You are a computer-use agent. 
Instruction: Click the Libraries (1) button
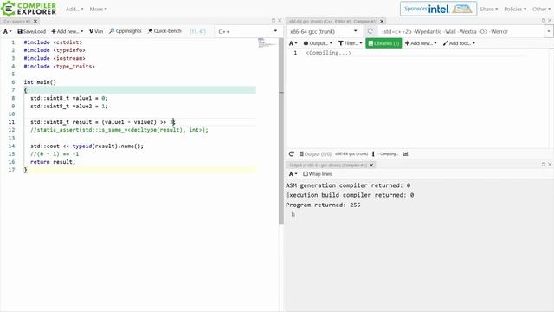tap(383, 43)
